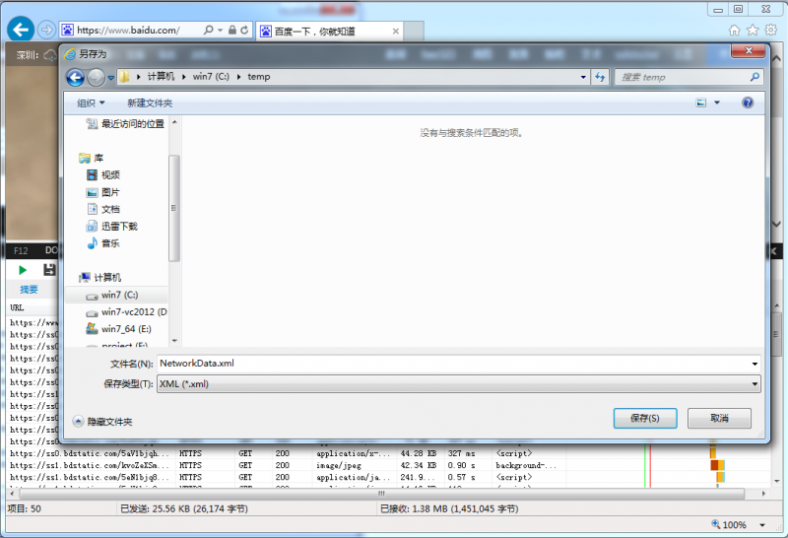The width and height of the screenshot is (788, 538).
Task: Click the refresh icon in the address bar
Action: [244, 31]
